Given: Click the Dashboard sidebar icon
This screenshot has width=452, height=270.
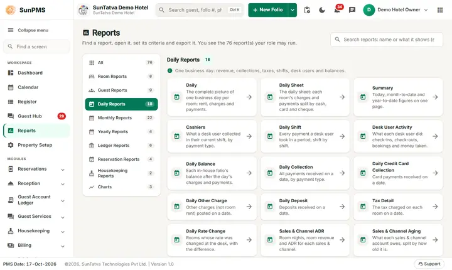Looking at the screenshot, I should point(11,73).
